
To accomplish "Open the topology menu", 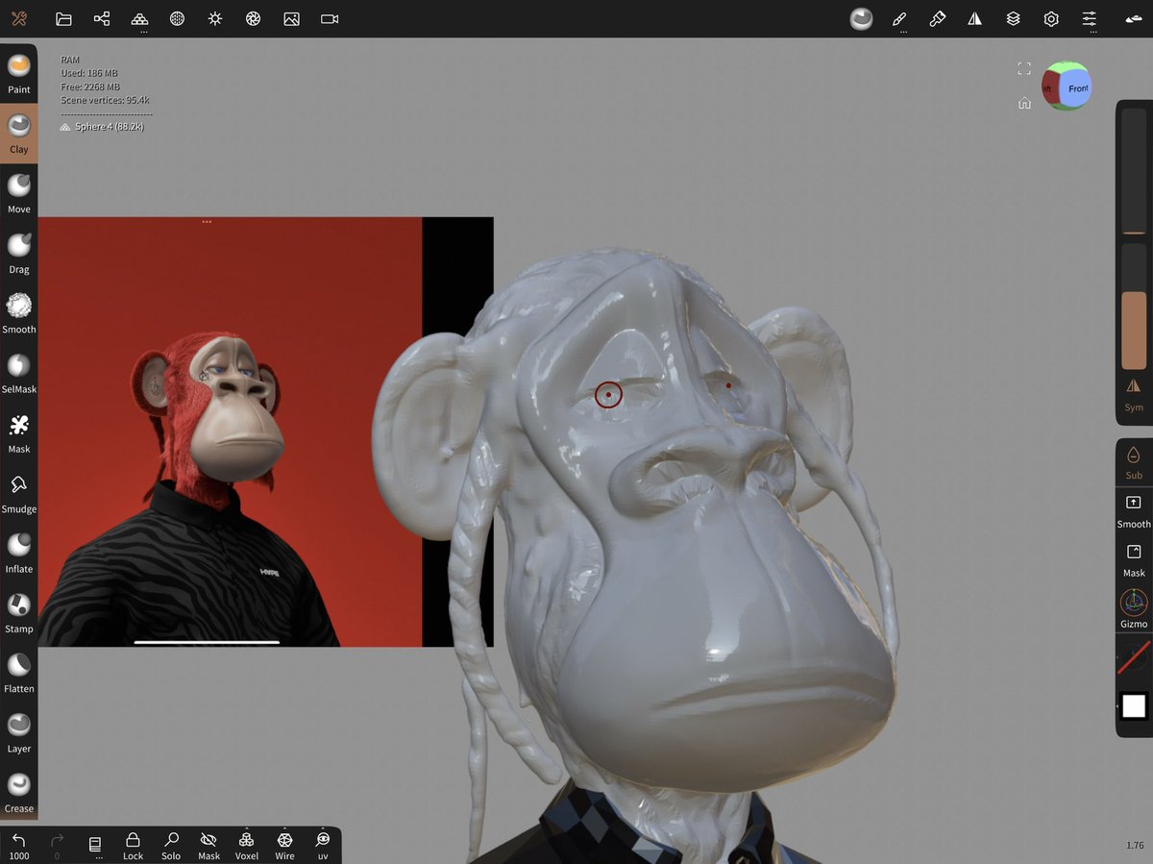I will click(x=139, y=19).
